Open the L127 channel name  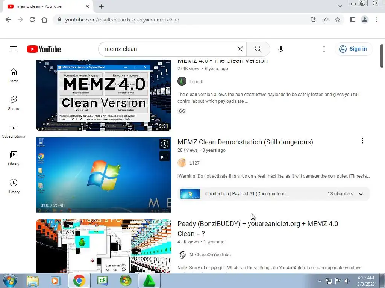click(194, 163)
